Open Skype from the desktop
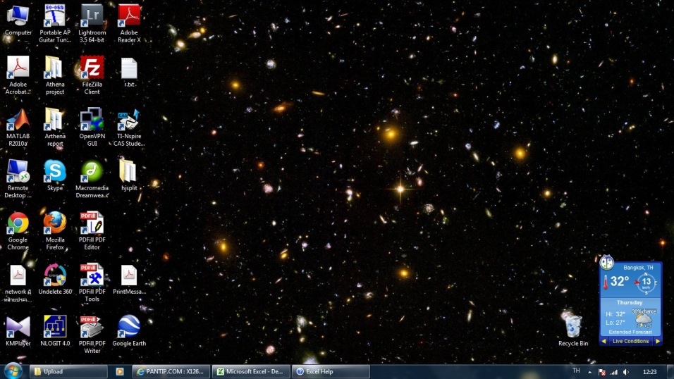This screenshot has height=379, width=674. pyautogui.click(x=55, y=175)
